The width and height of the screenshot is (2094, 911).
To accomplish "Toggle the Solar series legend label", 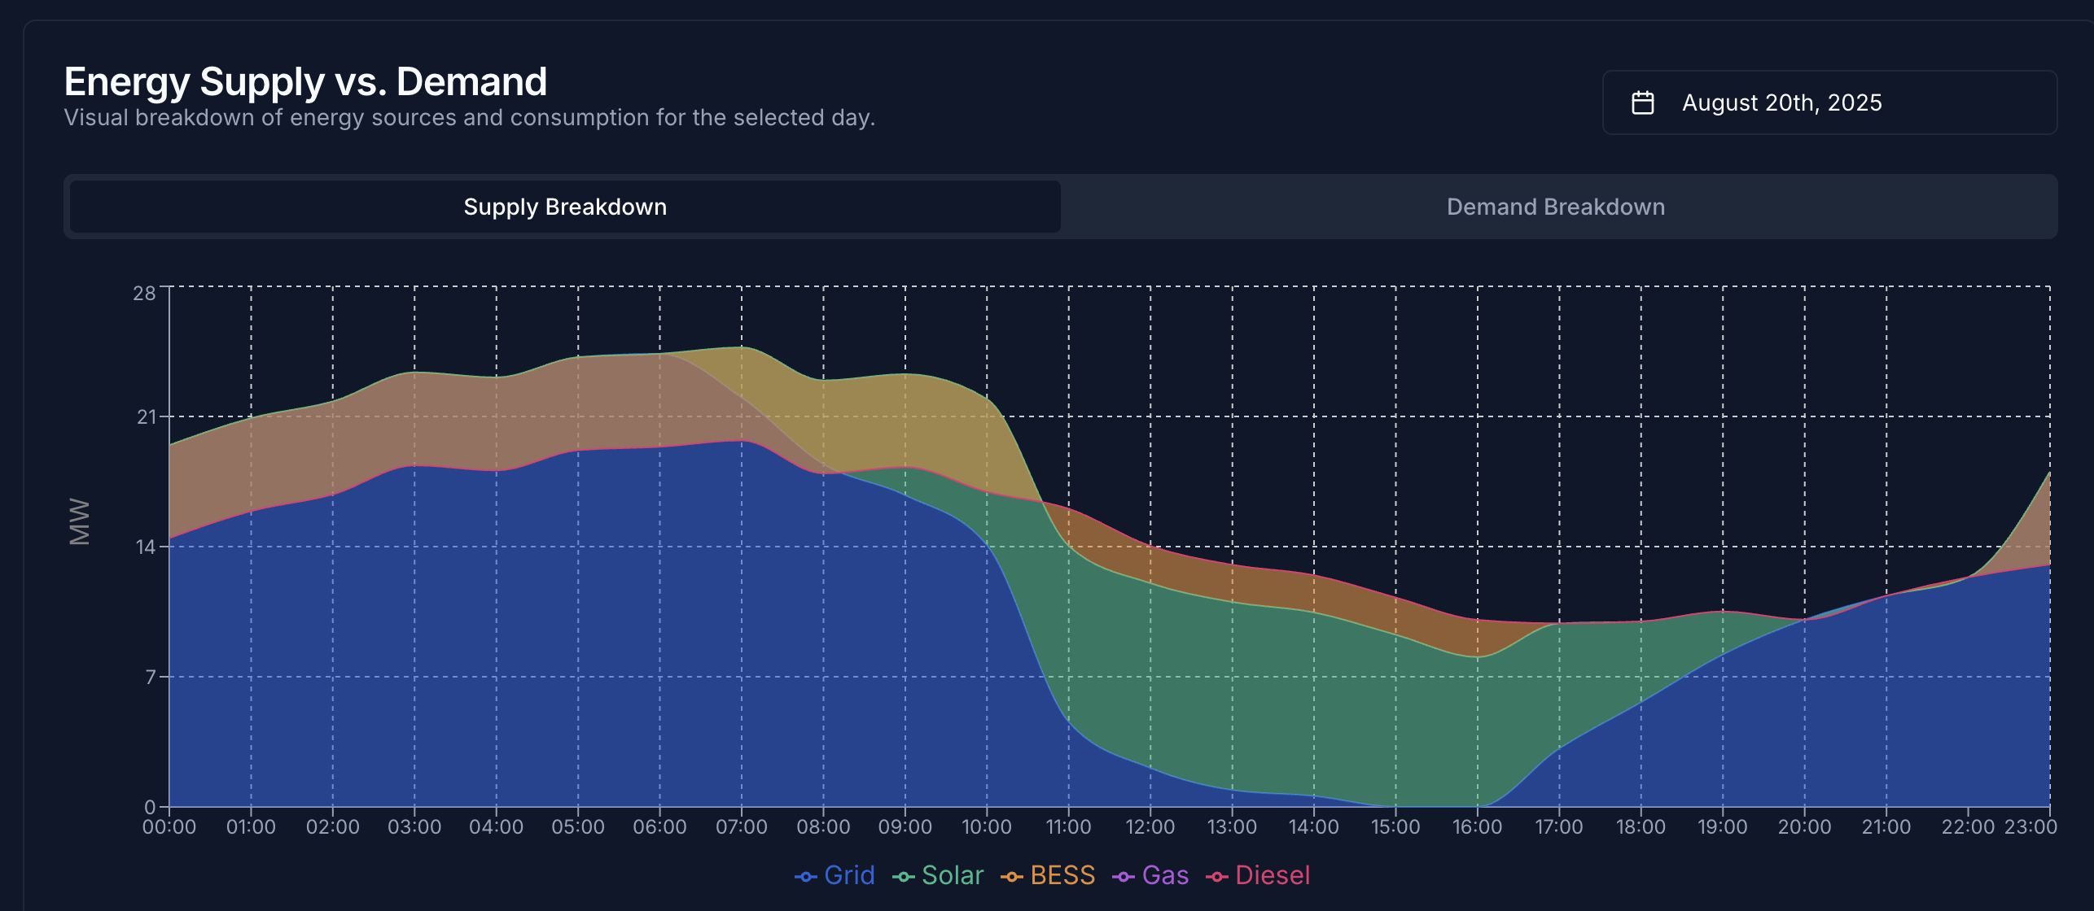I will pyautogui.click(x=953, y=875).
